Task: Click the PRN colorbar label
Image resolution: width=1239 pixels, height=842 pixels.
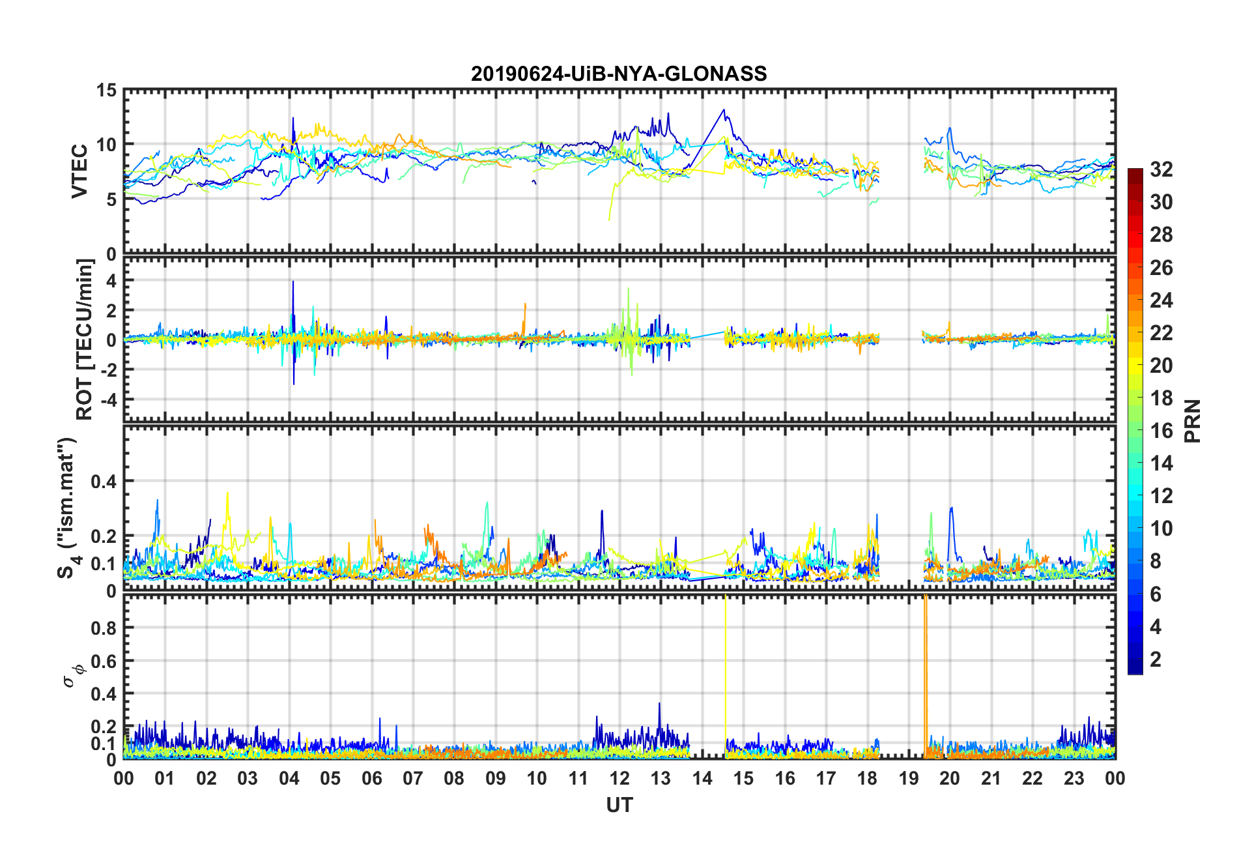Action: coord(1192,421)
